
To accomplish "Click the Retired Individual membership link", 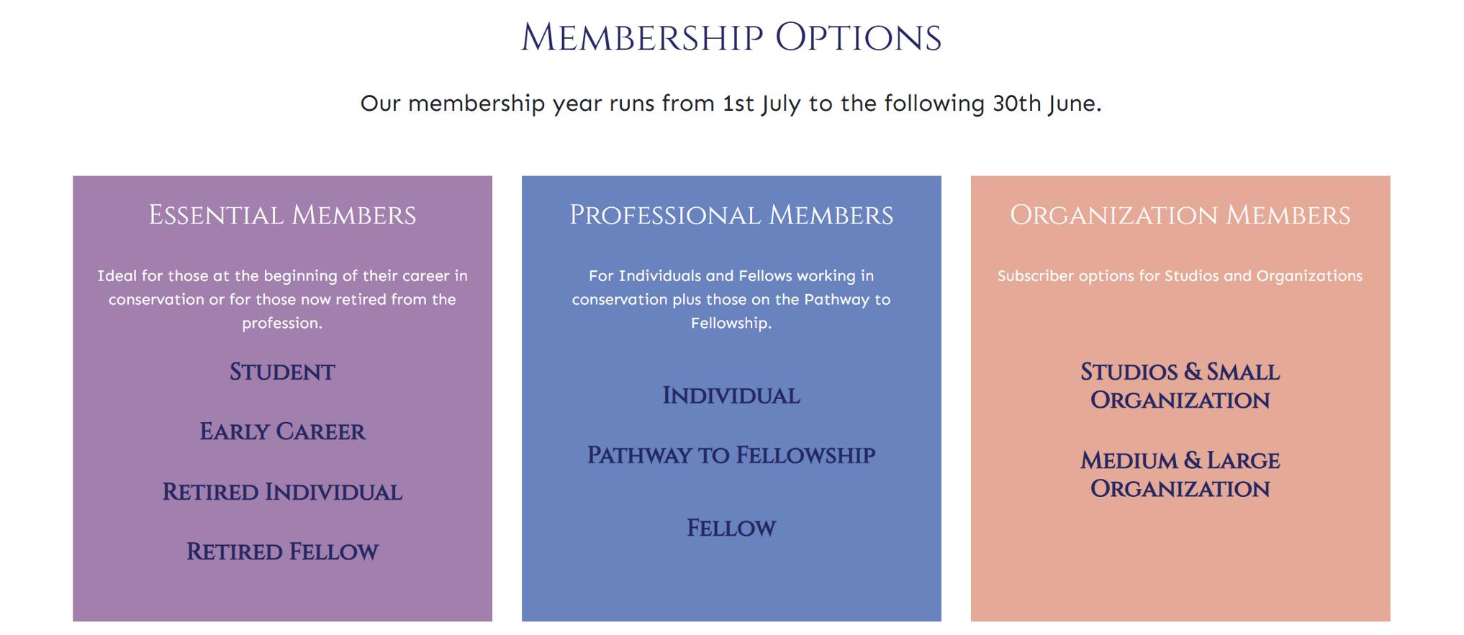I will [282, 492].
